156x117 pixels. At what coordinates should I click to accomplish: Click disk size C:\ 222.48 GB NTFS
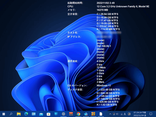(x=108, y=90)
